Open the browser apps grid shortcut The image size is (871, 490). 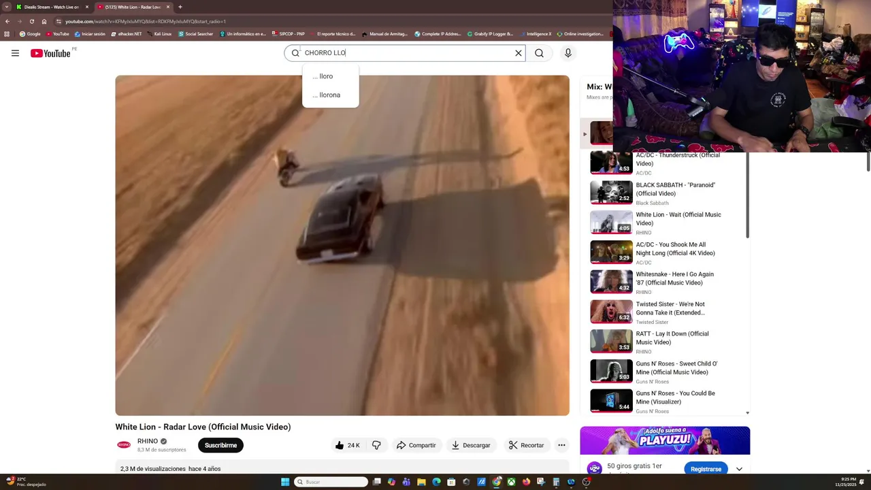7,33
